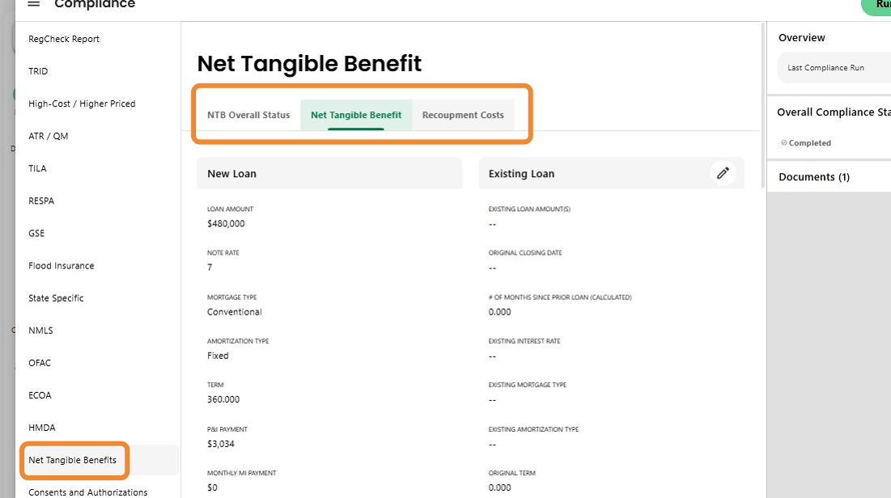Click Net Tangible Benefits sidebar item
The image size is (891, 498).
pos(73,460)
